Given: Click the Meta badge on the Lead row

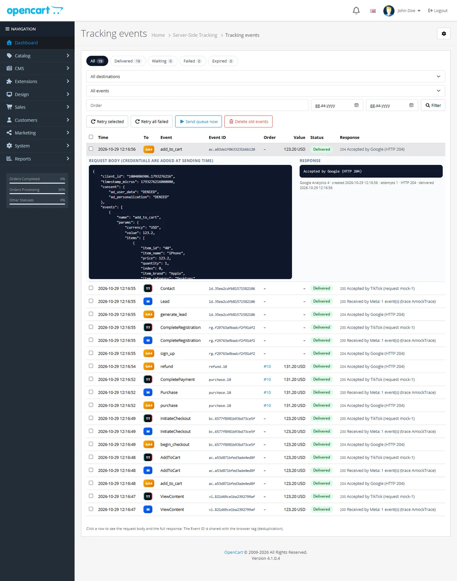Looking at the screenshot, I should tap(148, 302).
